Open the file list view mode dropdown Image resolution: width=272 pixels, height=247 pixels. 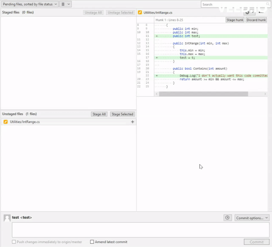[65, 4]
